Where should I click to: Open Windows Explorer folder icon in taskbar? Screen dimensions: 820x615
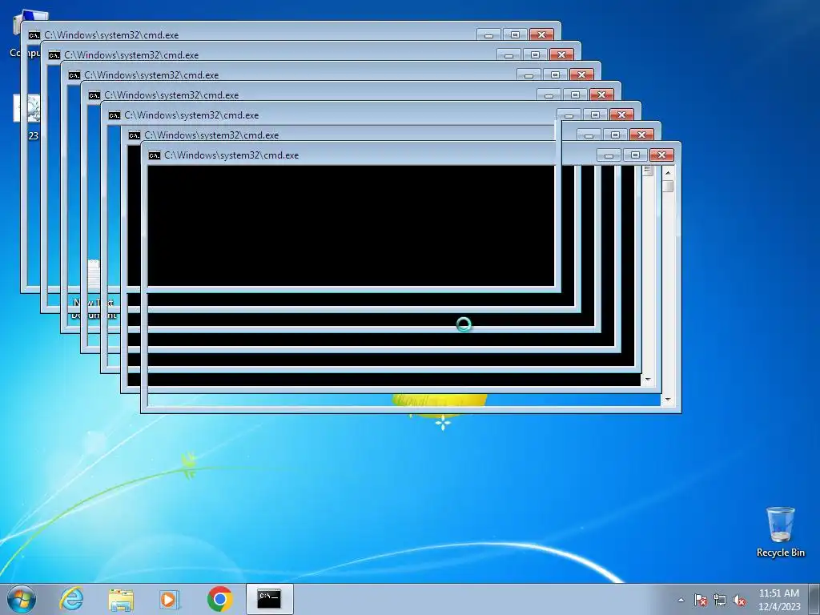(121, 599)
